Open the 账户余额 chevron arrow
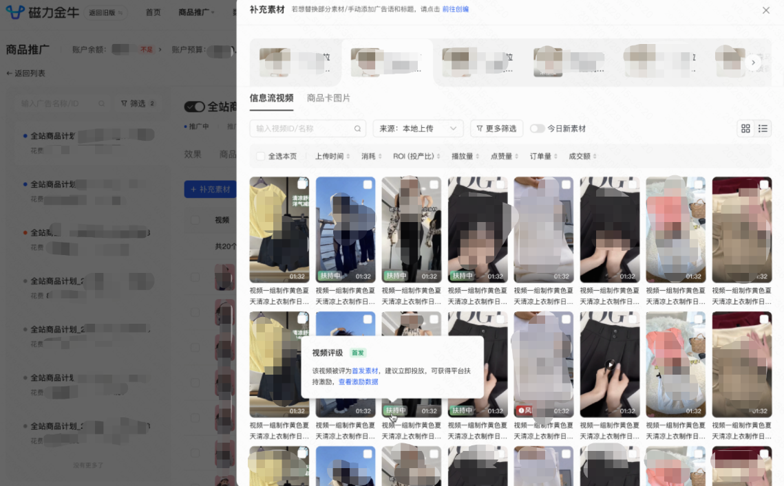784x486 pixels. point(160,49)
